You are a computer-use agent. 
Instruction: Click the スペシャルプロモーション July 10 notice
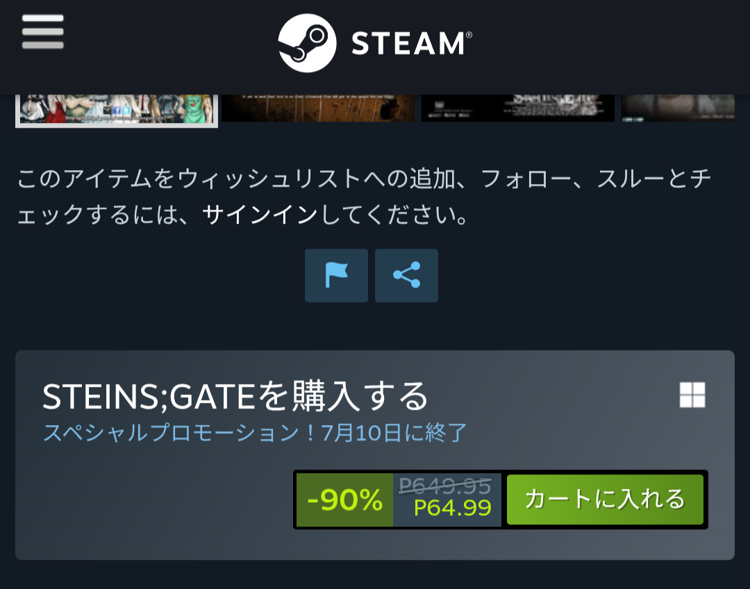pos(255,433)
